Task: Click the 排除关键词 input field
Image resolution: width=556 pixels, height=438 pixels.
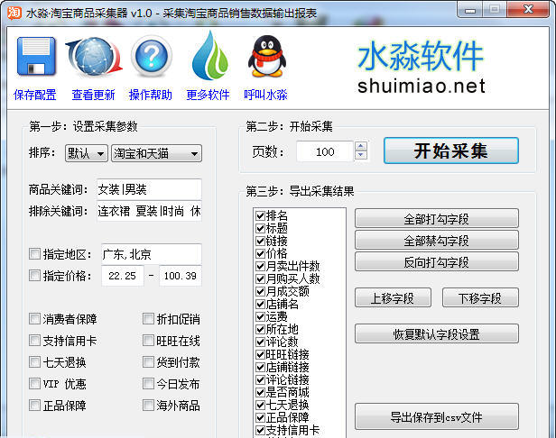Action: click(149, 211)
